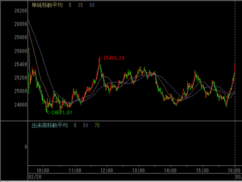Click the 12:00 time axis label
242x182 pixels.
(107, 170)
